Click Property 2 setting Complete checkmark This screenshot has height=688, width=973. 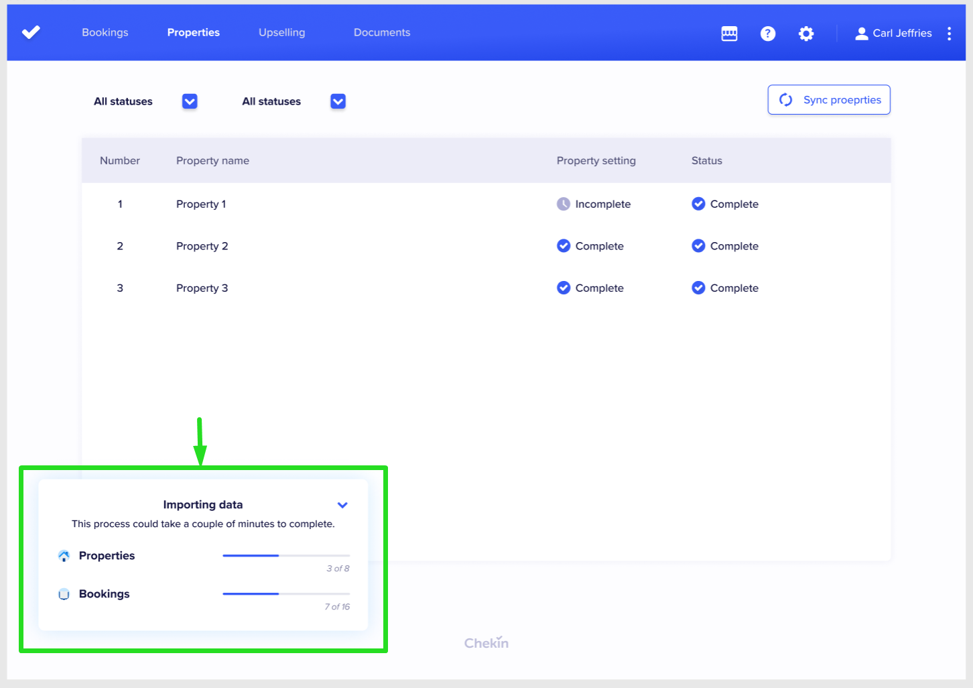click(x=564, y=246)
